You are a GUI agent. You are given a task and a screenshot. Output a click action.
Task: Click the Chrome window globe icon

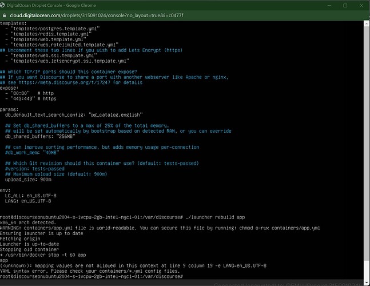coord(2,5)
